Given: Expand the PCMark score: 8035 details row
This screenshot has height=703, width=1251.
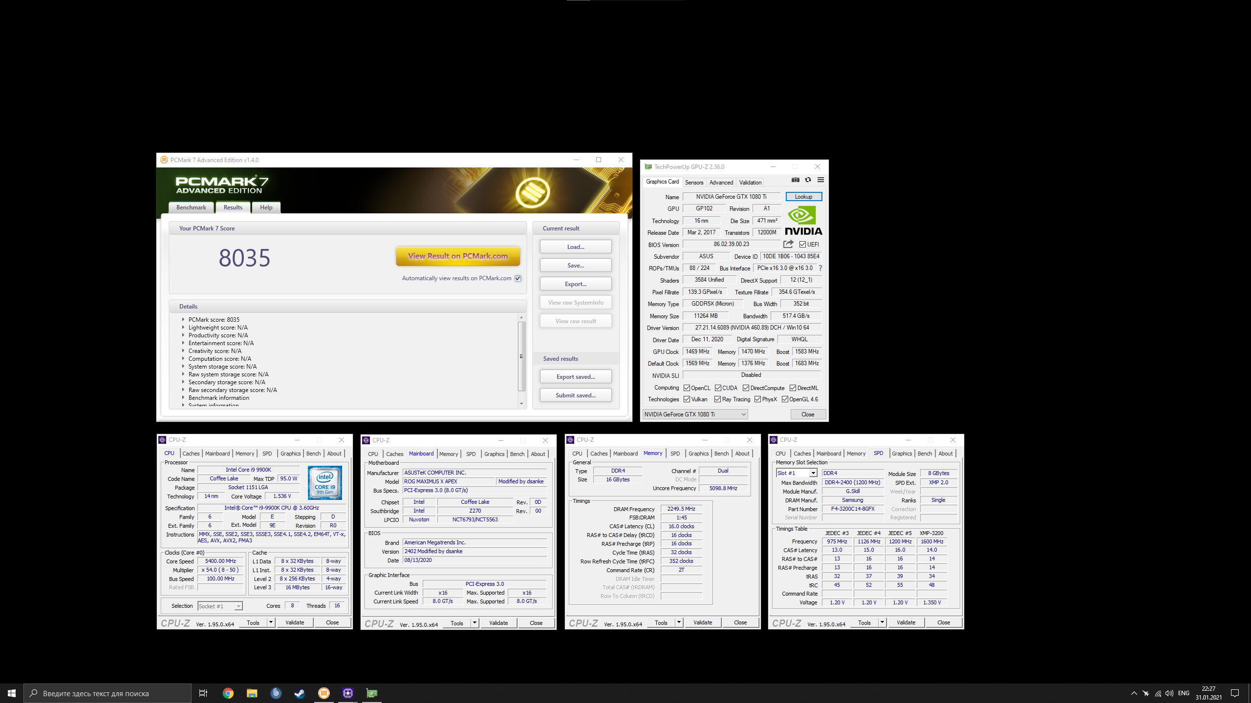Looking at the screenshot, I should [x=183, y=320].
